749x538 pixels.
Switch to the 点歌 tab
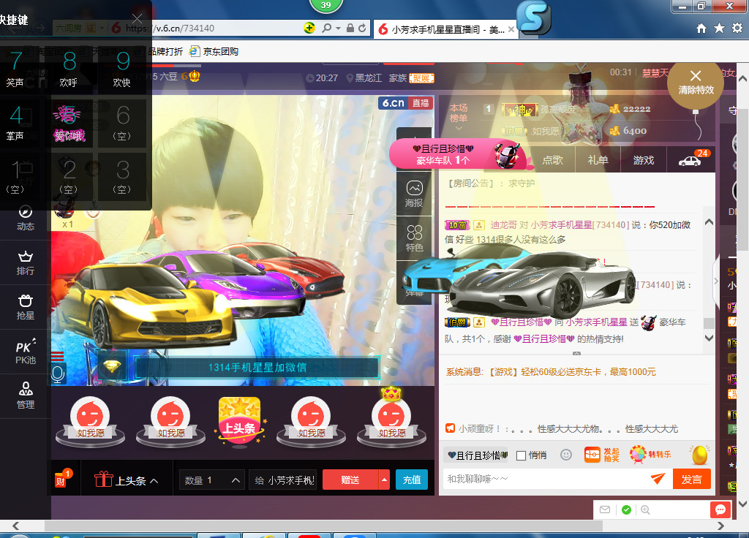point(553,160)
